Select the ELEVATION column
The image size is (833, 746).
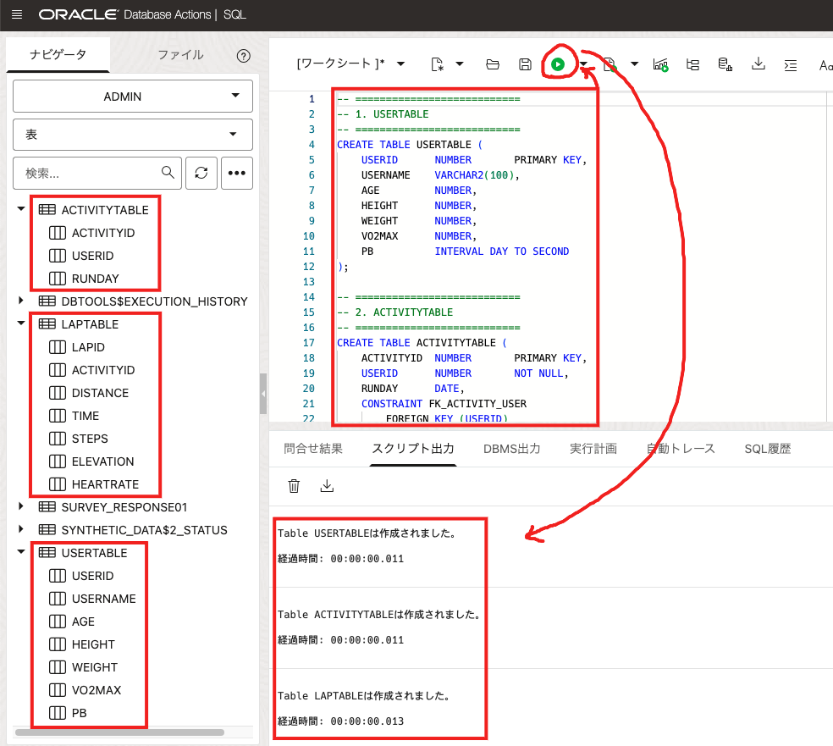point(102,461)
